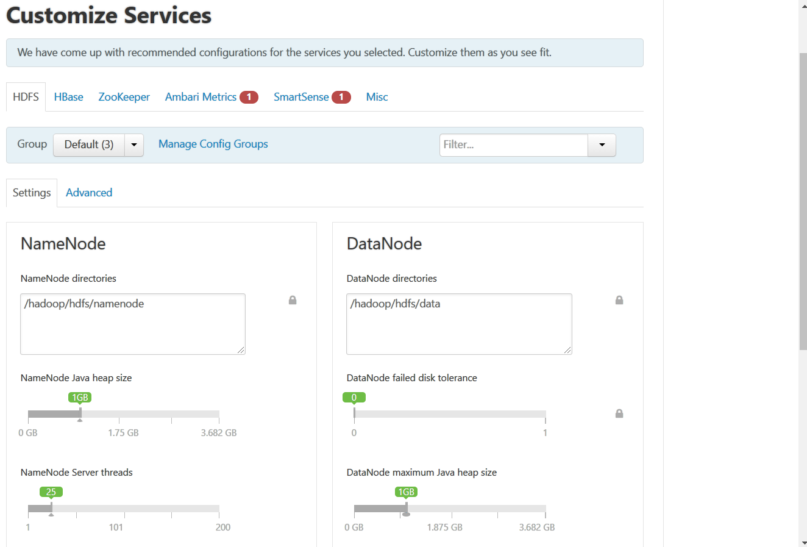The image size is (807, 547).
Task: Click into the NameNode directories text area
Action: click(133, 324)
